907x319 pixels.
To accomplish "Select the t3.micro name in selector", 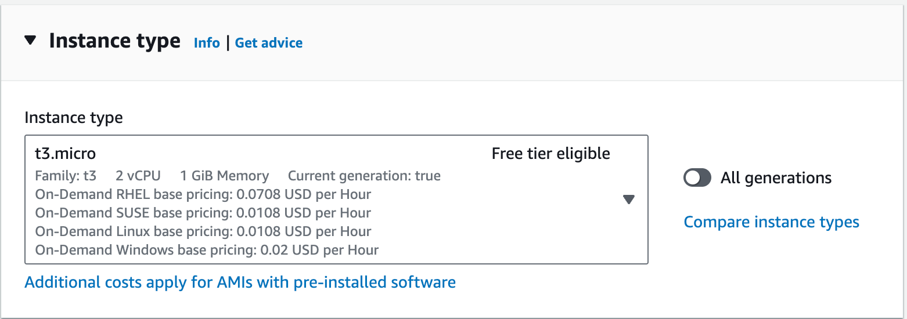I will click(65, 154).
